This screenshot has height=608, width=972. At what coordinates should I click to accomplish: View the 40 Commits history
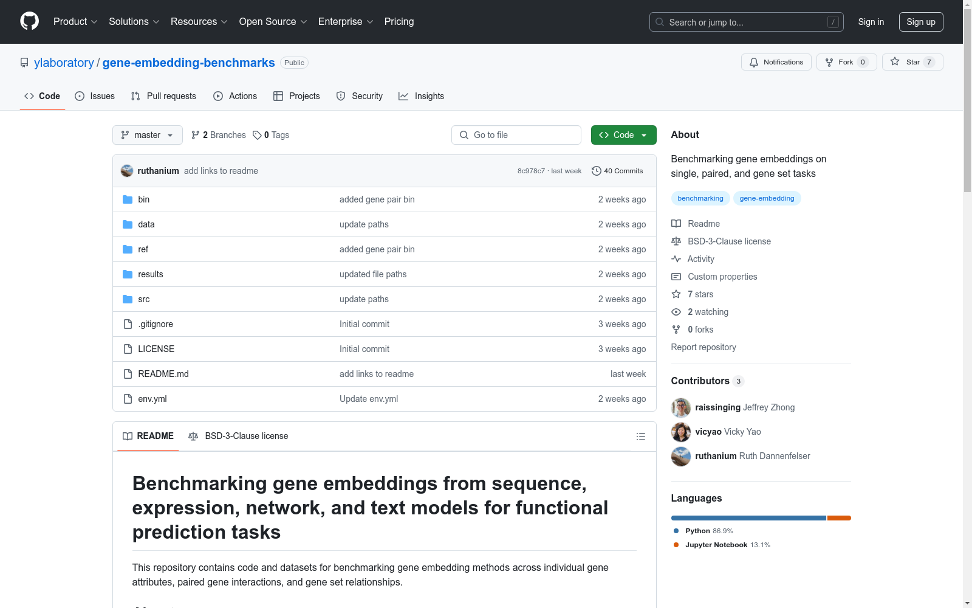click(x=617, y=171)
